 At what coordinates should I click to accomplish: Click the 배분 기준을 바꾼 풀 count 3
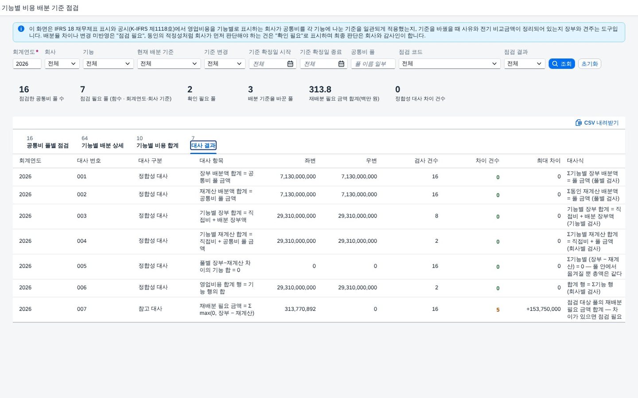[x=250, y=89]
